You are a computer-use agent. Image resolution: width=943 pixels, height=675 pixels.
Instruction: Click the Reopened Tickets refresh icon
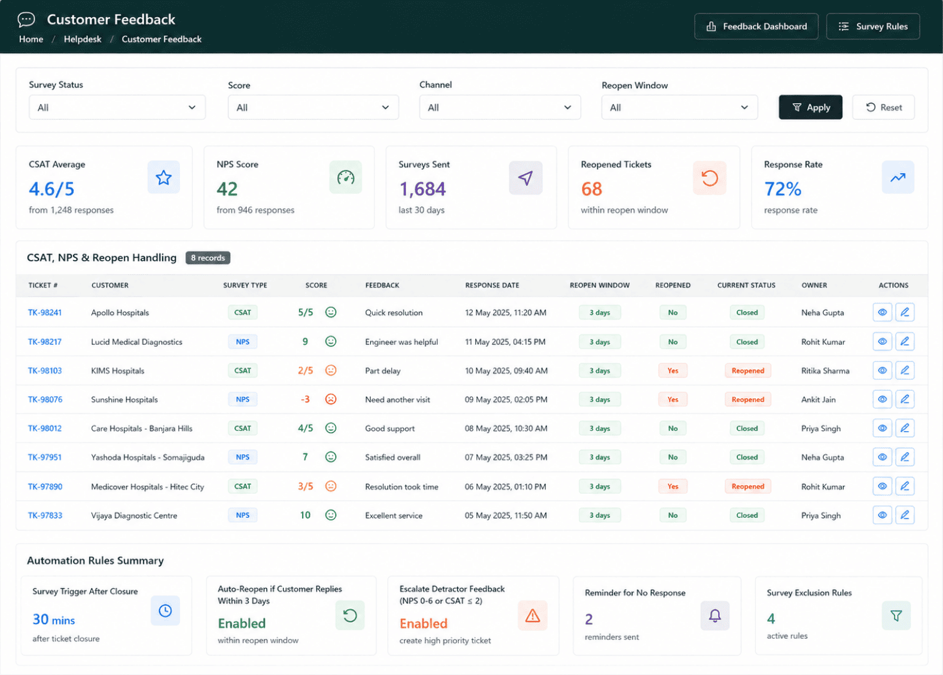(710, 178)
